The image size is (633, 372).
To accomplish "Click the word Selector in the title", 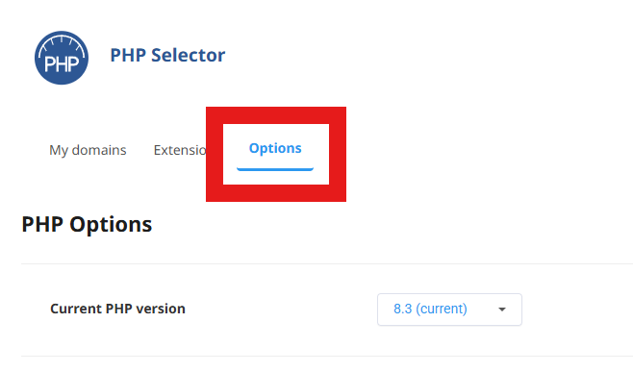I will pos(189,56).
